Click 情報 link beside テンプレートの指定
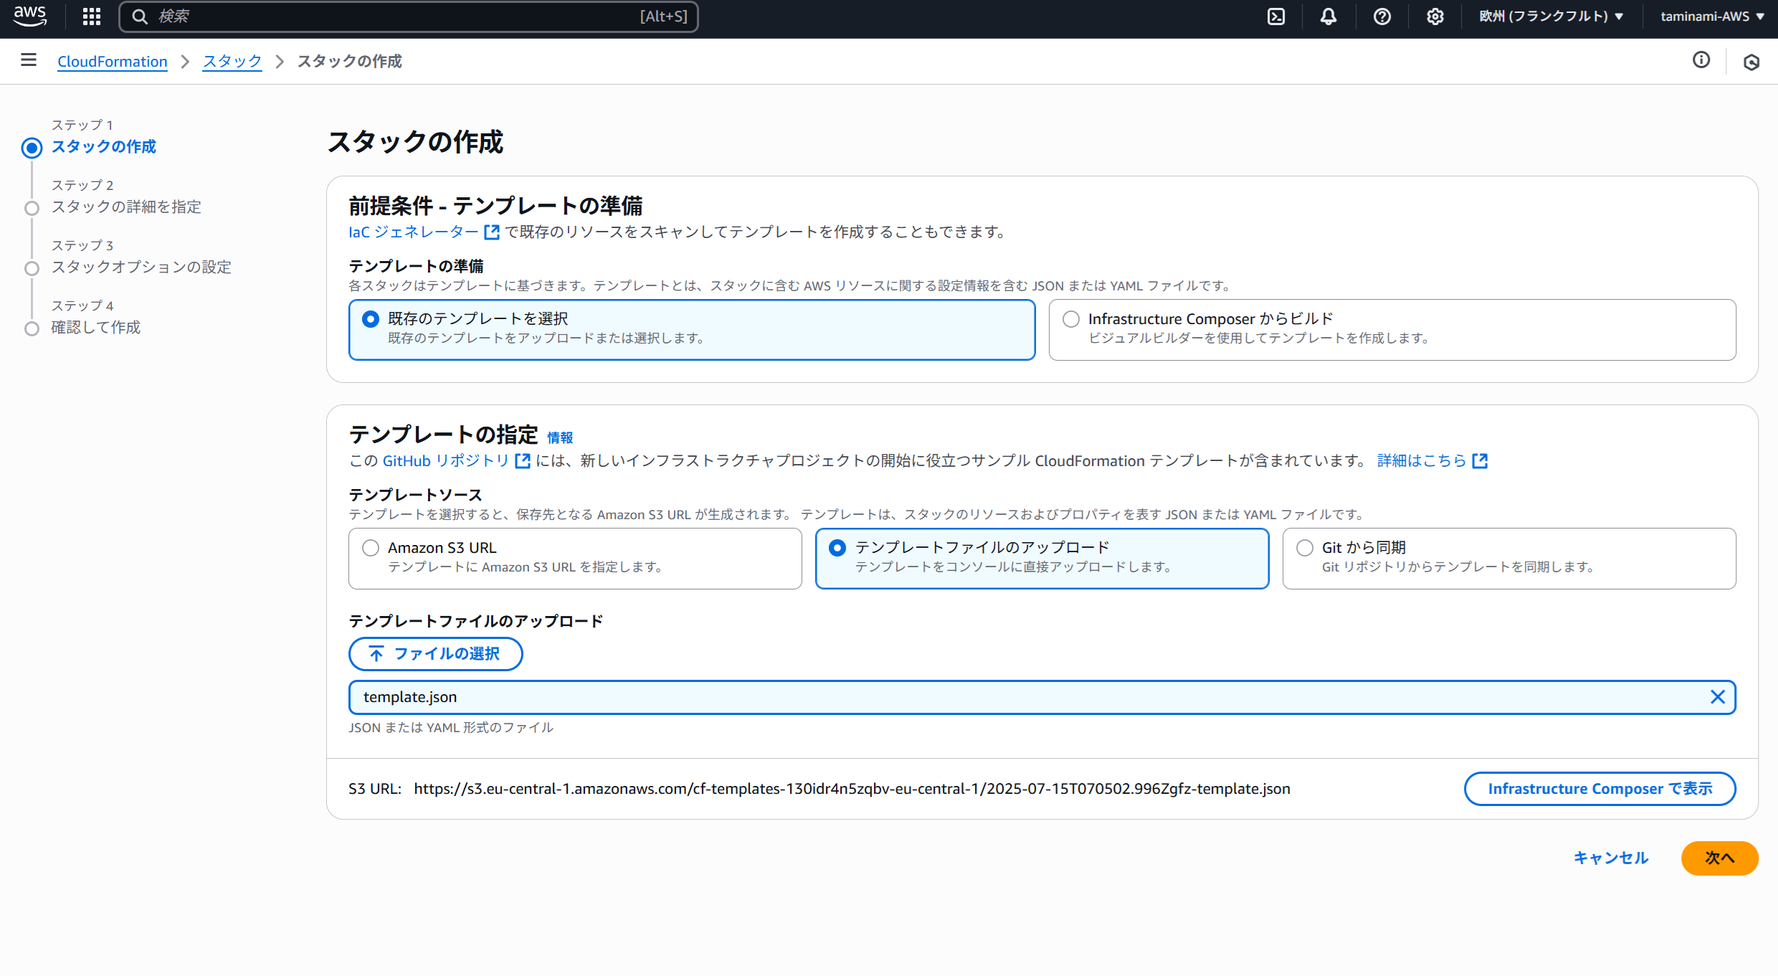Image resolution: width=1778 pixels, height=976 pixels. (560, 437)
